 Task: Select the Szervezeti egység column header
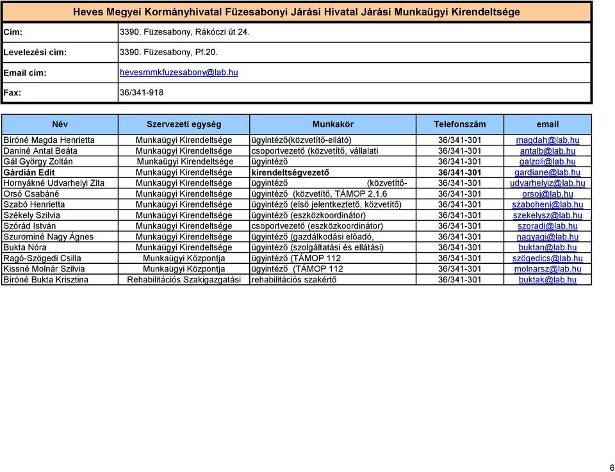pos(184,125)
